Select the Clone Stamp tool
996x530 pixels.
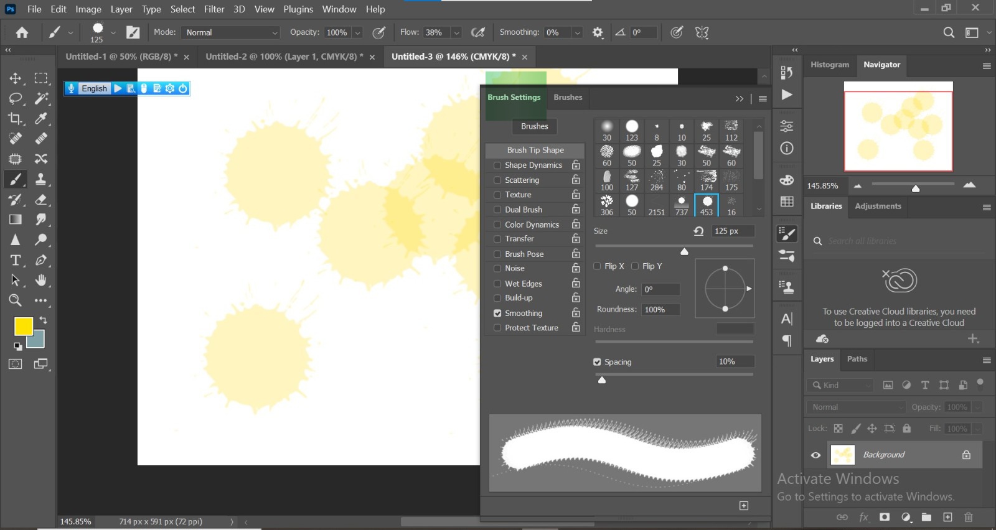pyautogui.click(x=41, y=179)
